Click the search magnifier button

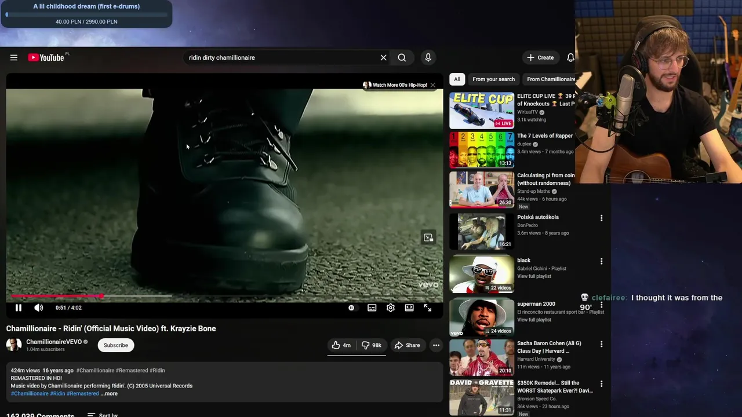point(402,57)
